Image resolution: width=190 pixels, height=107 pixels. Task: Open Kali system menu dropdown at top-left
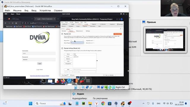[7, 14]
